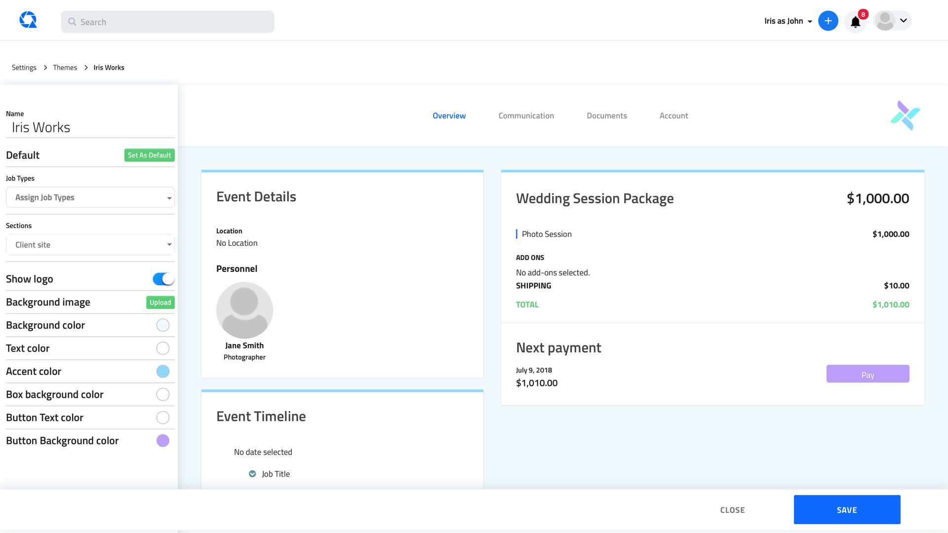The image size is (948, 533).
Task: Click the user avatar in header
Action: pyautogui.click(x=885, y=21)
